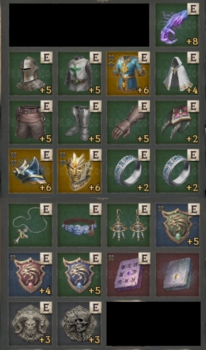Screen dimensions: 206x350
Task: Choose the first silver blue ring
Action: pos(128,171)
